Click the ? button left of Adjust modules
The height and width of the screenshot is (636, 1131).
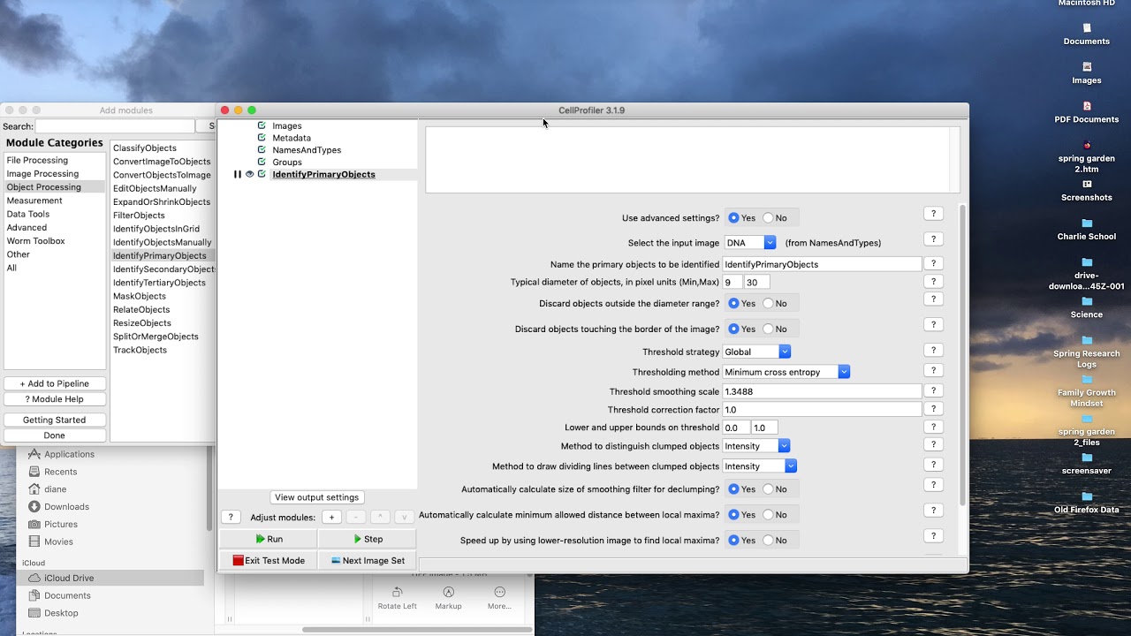[231, 518]
